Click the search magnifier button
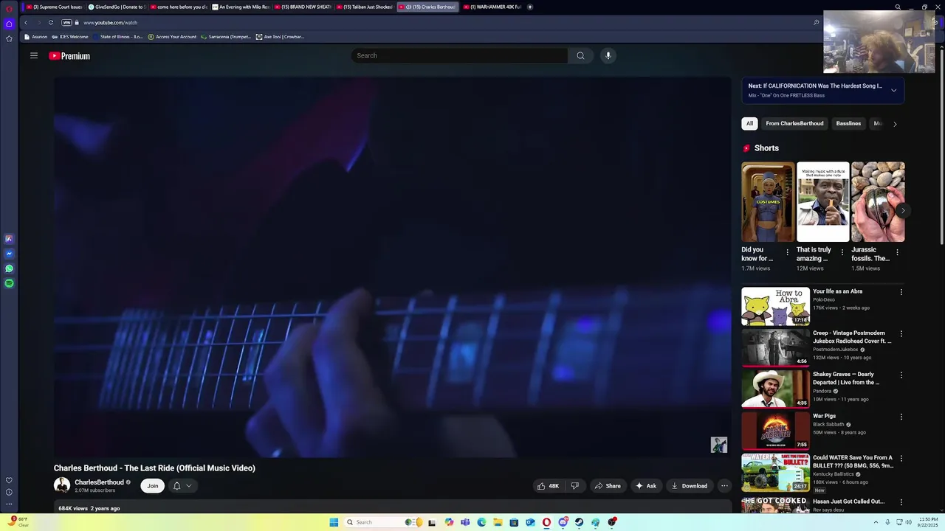 click(x=580, y=55)
